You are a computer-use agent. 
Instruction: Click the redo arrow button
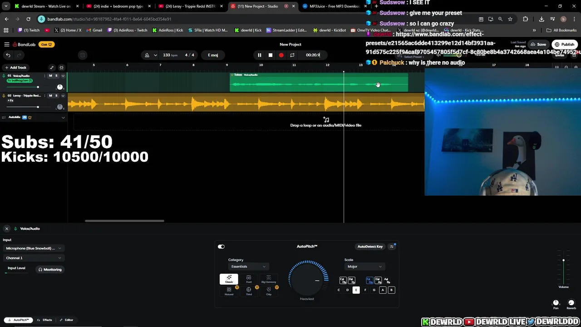coord(19,55)
